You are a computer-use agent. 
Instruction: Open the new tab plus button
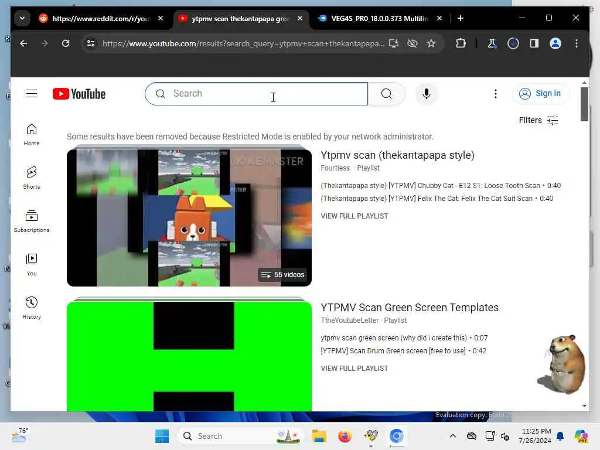(x=461, y=18)
